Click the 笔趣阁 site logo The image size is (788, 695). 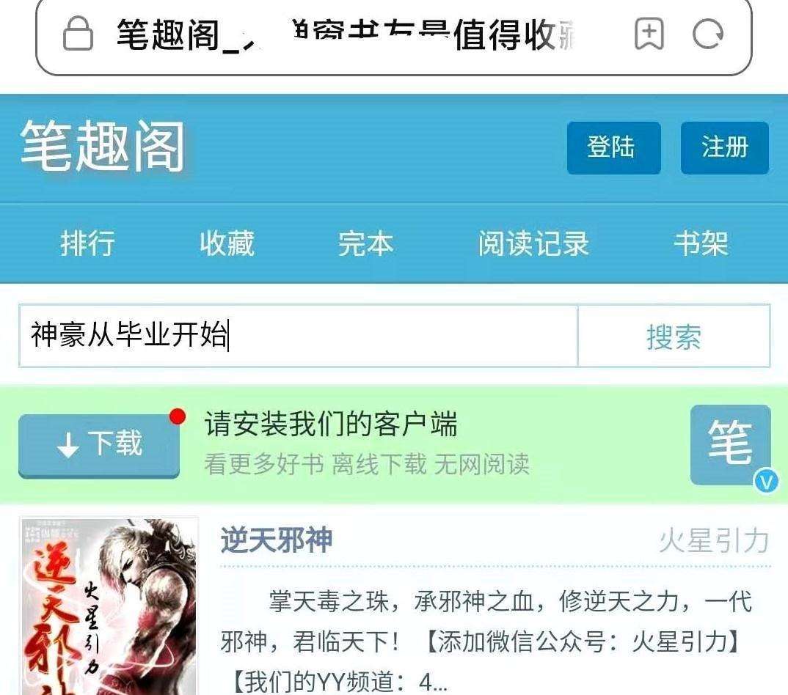point(103,146)
